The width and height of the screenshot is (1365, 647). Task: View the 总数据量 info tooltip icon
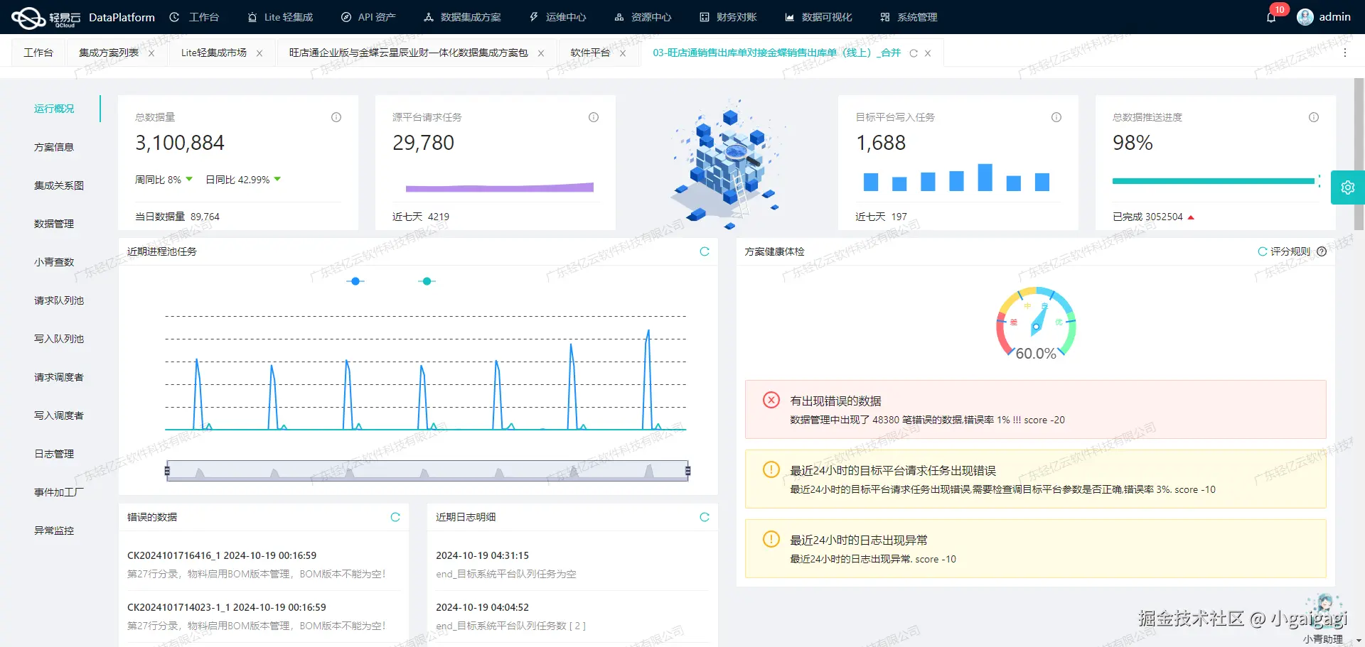[336, 117]
